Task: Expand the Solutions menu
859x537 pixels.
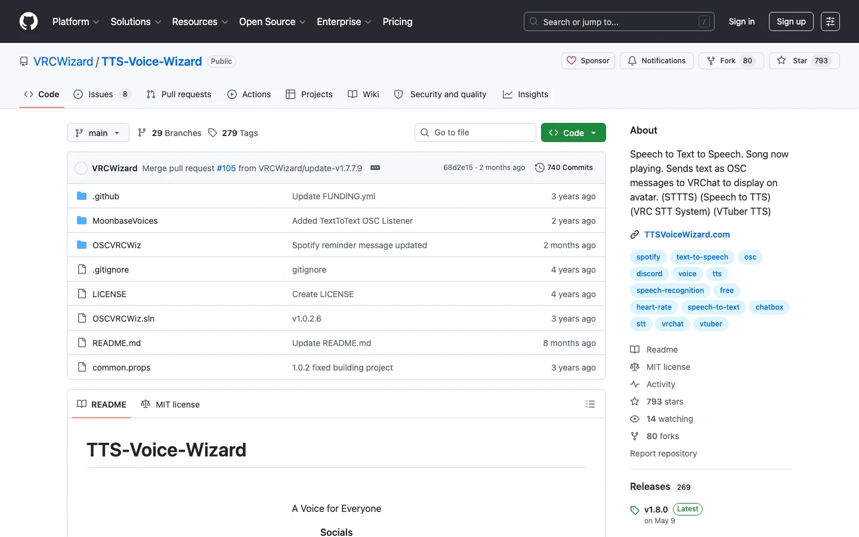Action: click(136, 21)
